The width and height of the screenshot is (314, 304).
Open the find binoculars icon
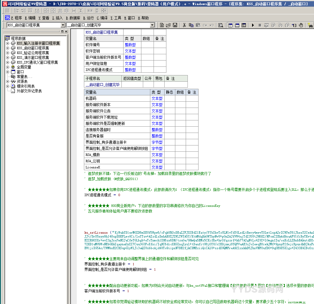[310, 25]
